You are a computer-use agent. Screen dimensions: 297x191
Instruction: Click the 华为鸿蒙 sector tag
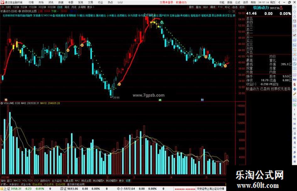tap(132, 15)
